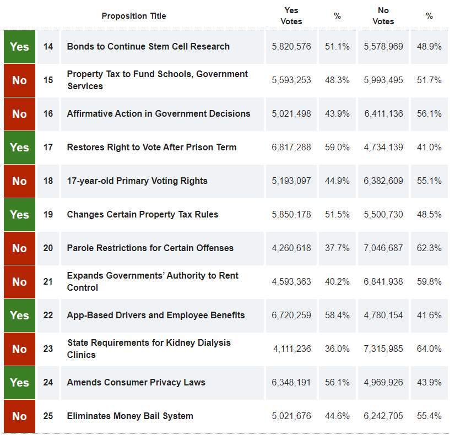Select the 6,817,288 yes votes cell

291,148
